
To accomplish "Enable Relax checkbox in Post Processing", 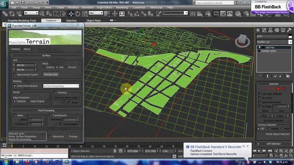I will [15, 115].
